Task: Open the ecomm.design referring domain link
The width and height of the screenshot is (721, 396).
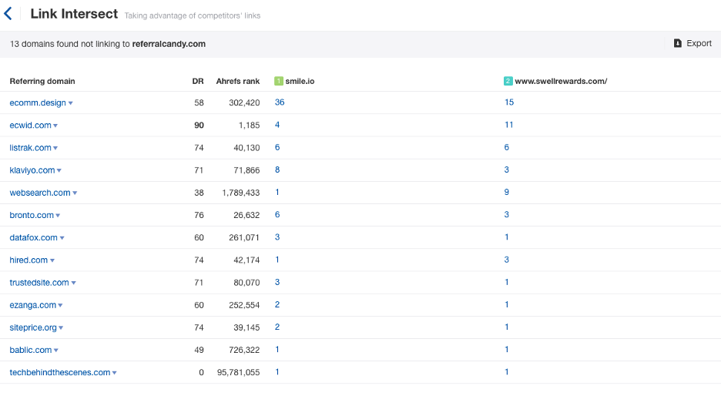Action: coord(38,102)
